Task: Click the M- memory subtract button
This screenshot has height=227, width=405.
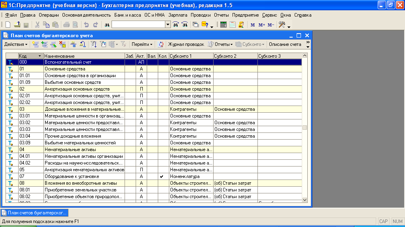Action: [271, 25]
